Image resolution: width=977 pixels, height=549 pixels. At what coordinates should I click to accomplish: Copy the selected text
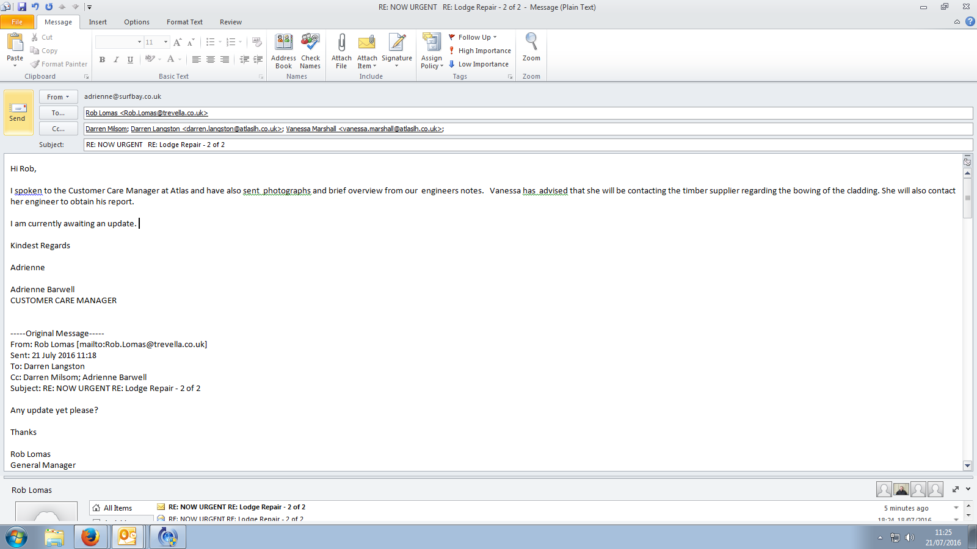[x=44, y=51]
